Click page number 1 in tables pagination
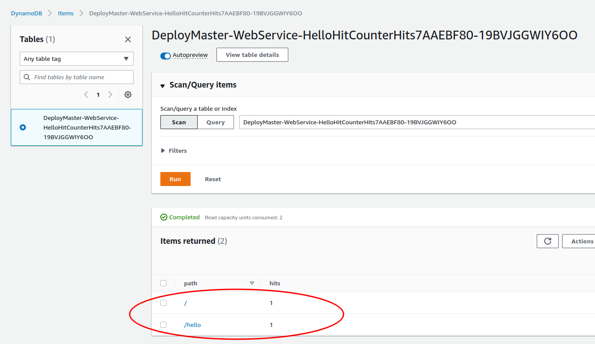The width and height of the screenshot is (595, 344). pos(98,95)
